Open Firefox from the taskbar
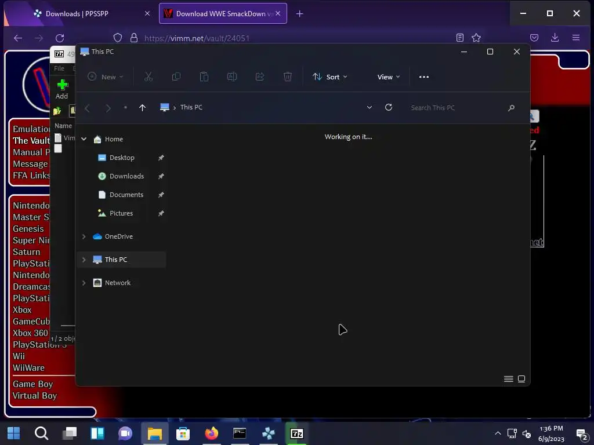The image size is (594, 445). 212,433
